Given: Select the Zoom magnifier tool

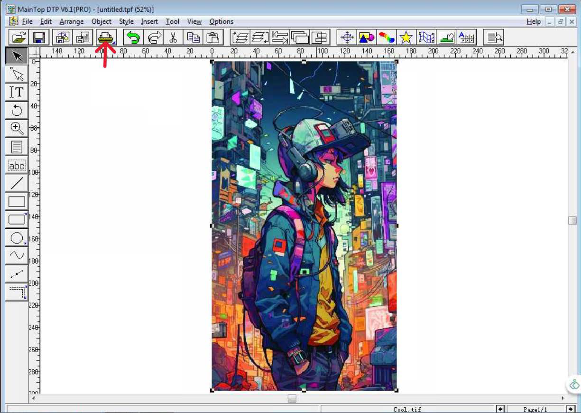Looking at the screenshot, I should (x=17, y=129).
